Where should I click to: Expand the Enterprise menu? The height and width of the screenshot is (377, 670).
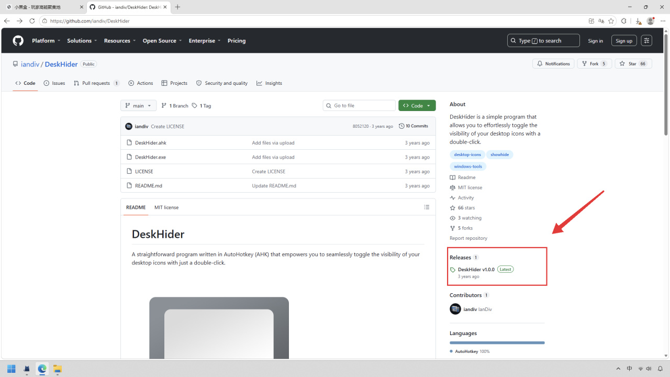click(205, 41)
